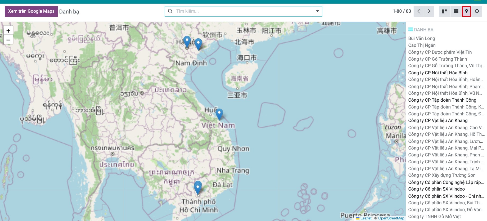This screenshot has height=221, width=487.
Task: Click the 1-80 / 83 pager counter
Action: [x=402, y=11]
